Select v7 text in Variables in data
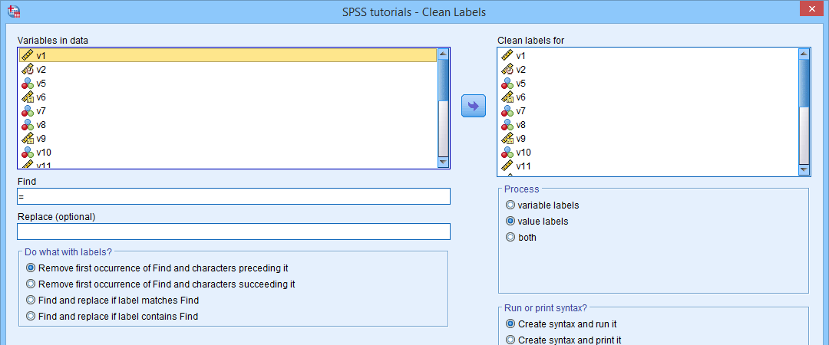Viewport: 829px width, 345px height. (x=41, y=111)
